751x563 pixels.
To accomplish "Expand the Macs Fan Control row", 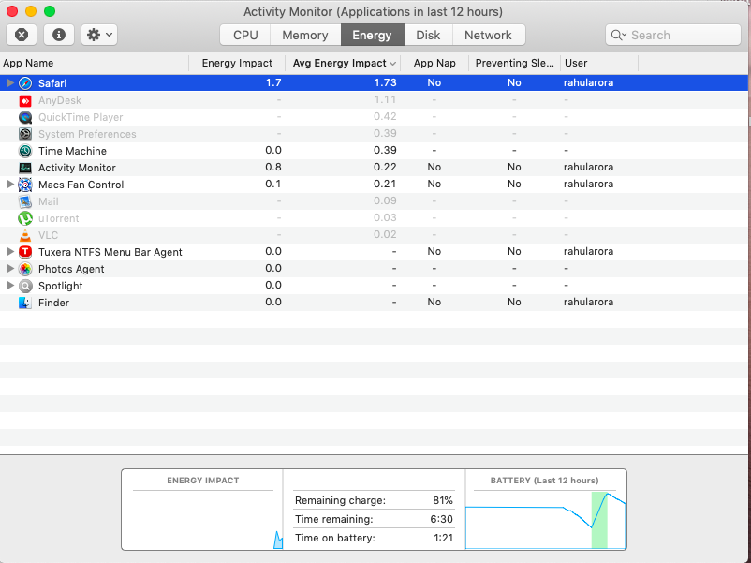I will tap(10, 184).
